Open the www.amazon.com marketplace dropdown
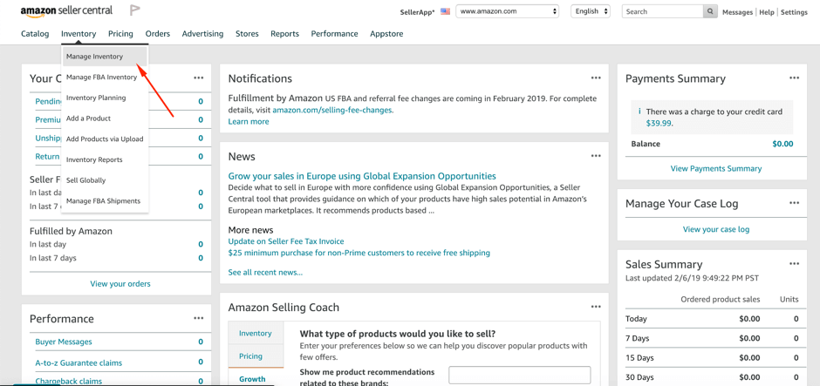820x386 pixels. [508, 11]
